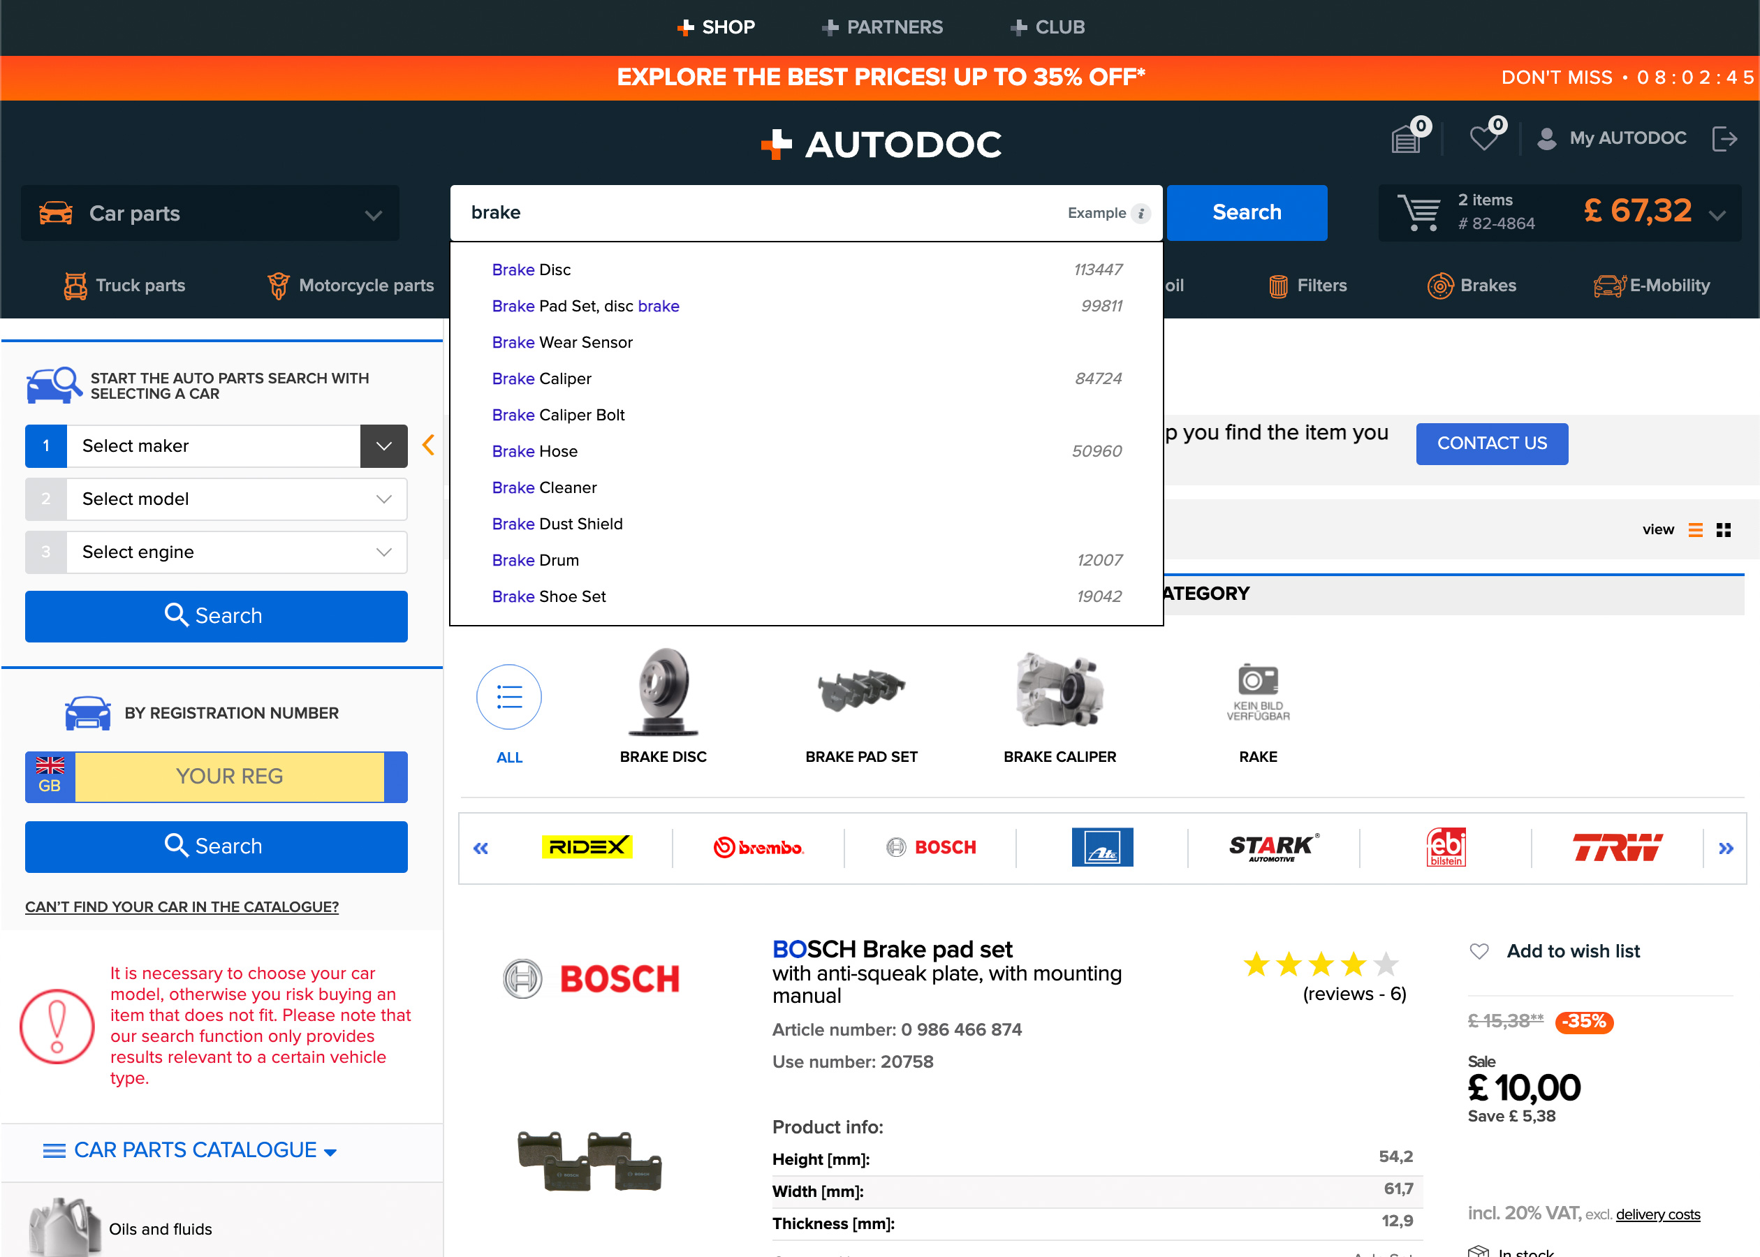
Task: Switch to grid view
Action: click(x=1724, y=529)
